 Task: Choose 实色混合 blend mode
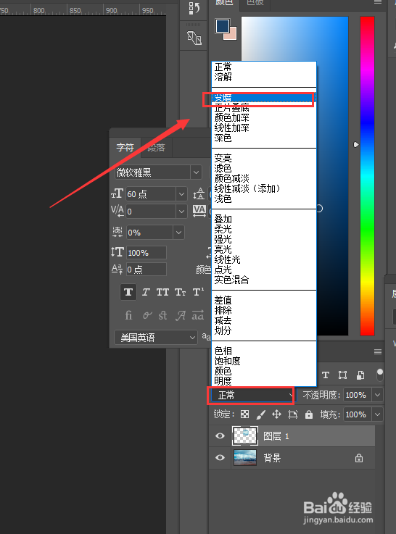click(264, 280)
